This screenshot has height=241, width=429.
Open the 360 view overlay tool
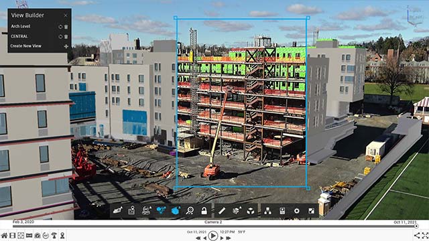point(146,211)
